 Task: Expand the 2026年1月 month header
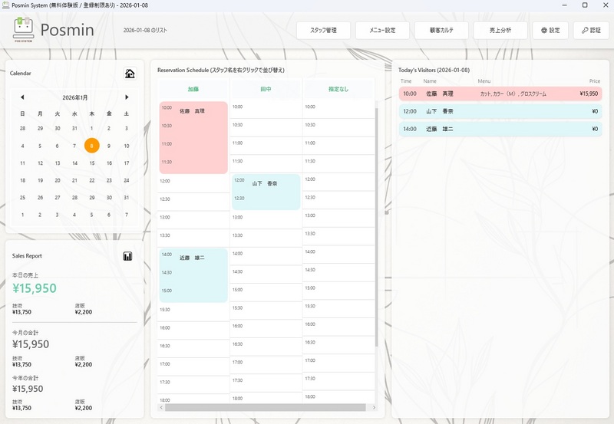pos(74,97)
